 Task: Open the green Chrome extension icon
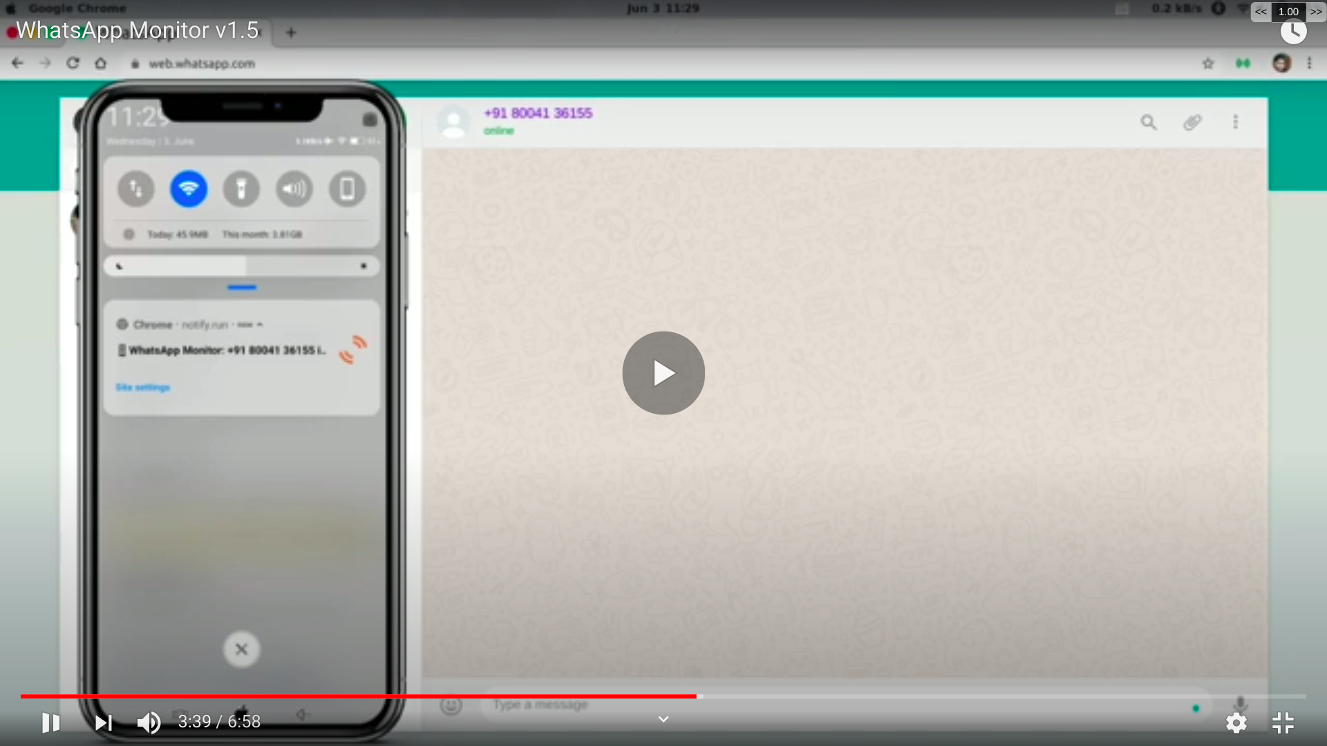tap(1243, 64)
